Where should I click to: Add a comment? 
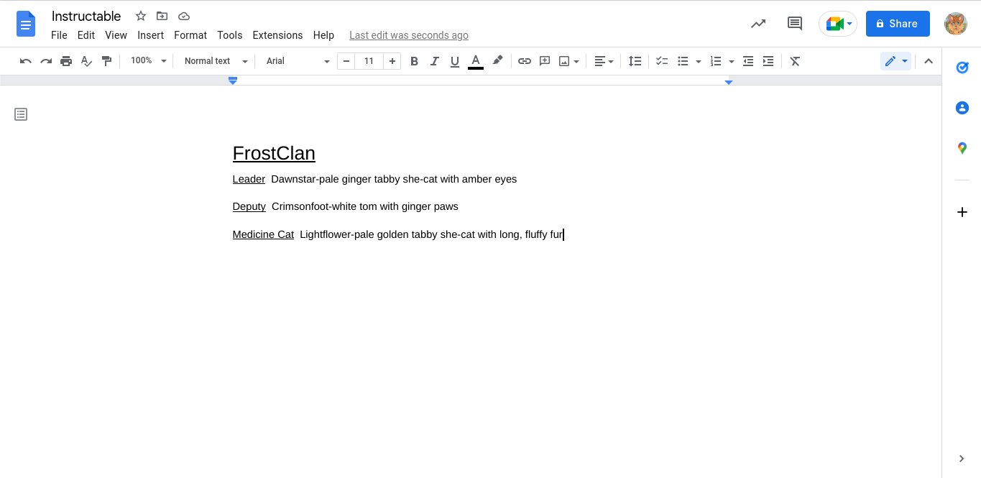[544, 61]
